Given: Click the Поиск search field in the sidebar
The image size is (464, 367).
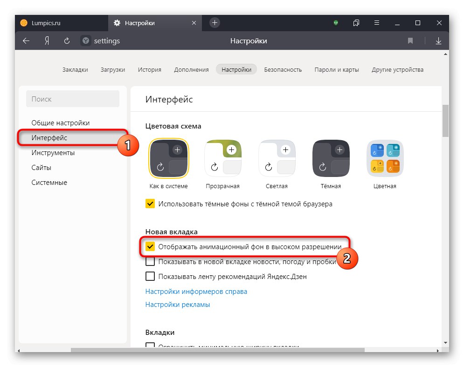Looking at the screenshot, I should point(72,99).
